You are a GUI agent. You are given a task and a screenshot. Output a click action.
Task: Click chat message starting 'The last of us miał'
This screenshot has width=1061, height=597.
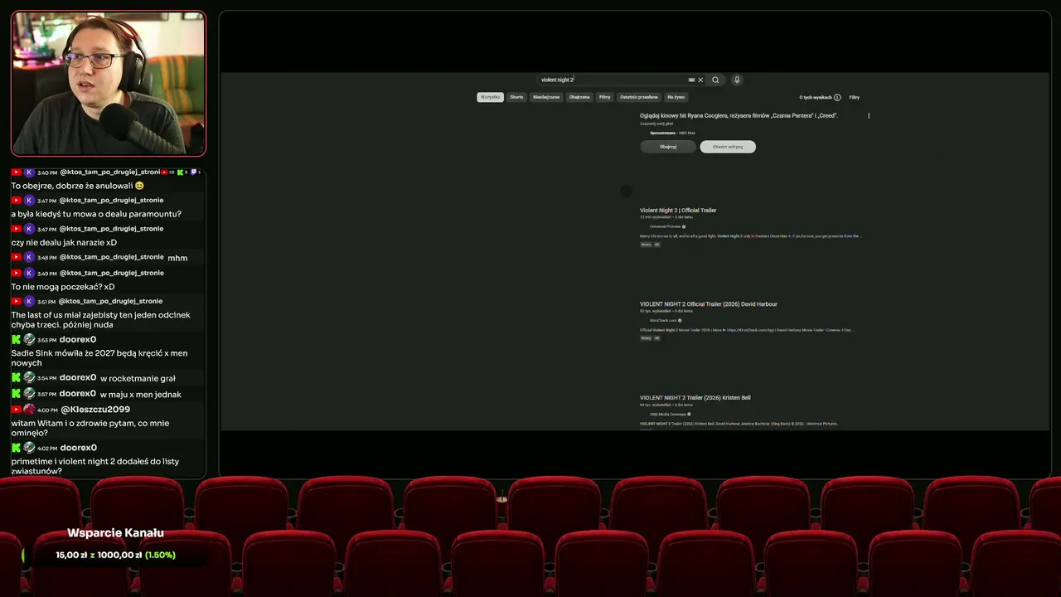click(x=100, y=320)
